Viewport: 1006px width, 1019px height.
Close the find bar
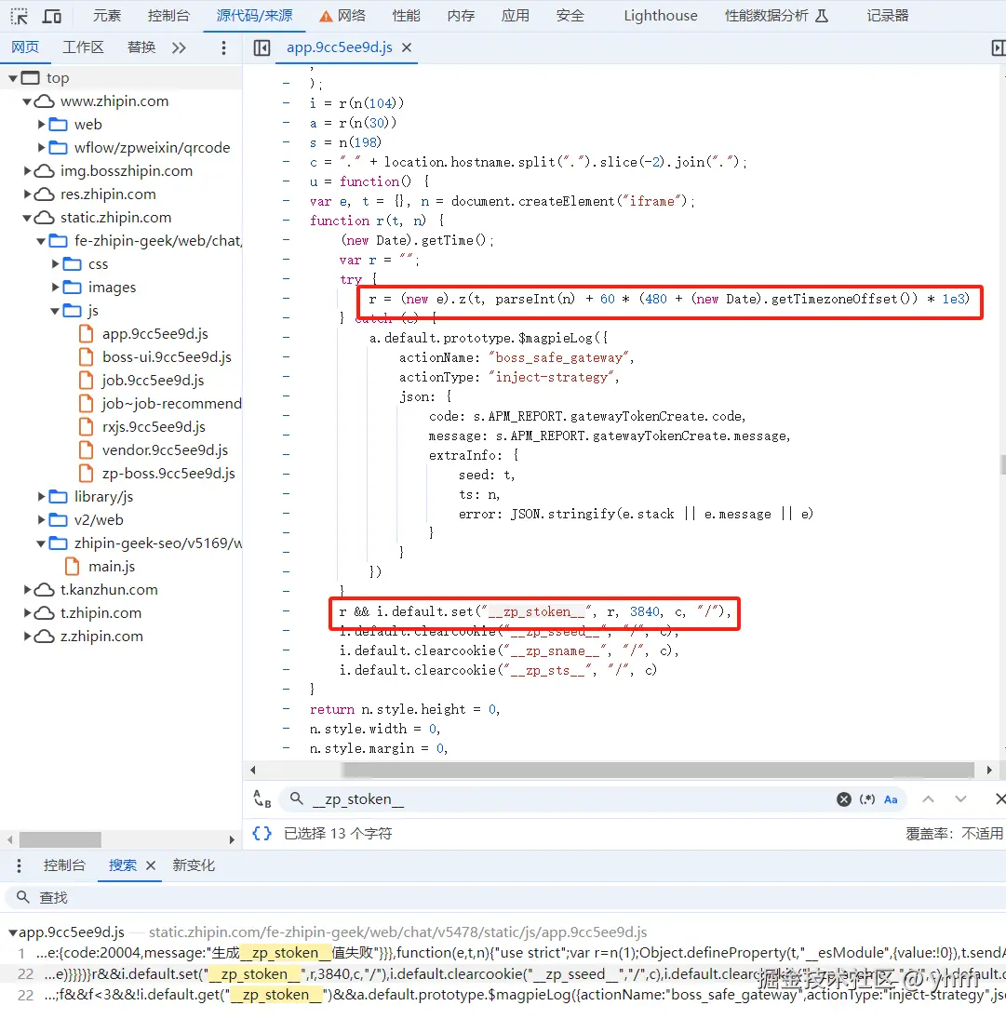[1000, 799]
